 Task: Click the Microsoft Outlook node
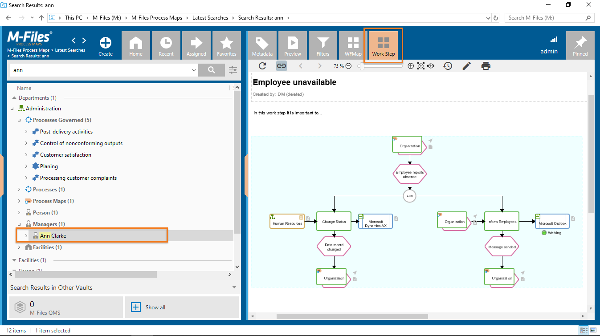[x=552, y=221]
